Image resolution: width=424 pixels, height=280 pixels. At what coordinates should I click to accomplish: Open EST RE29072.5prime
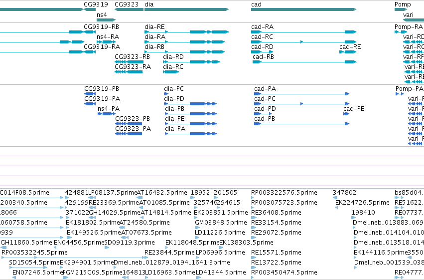[x=276, y=233]
